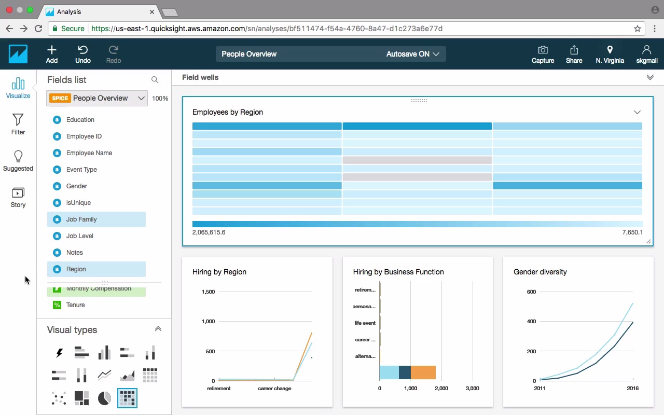Click the resize handle of Employees by Region

coord(648,242)
